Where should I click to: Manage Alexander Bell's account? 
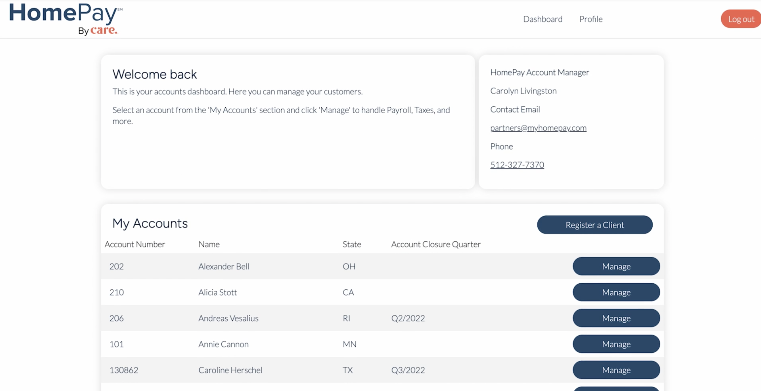coord(616,266)
